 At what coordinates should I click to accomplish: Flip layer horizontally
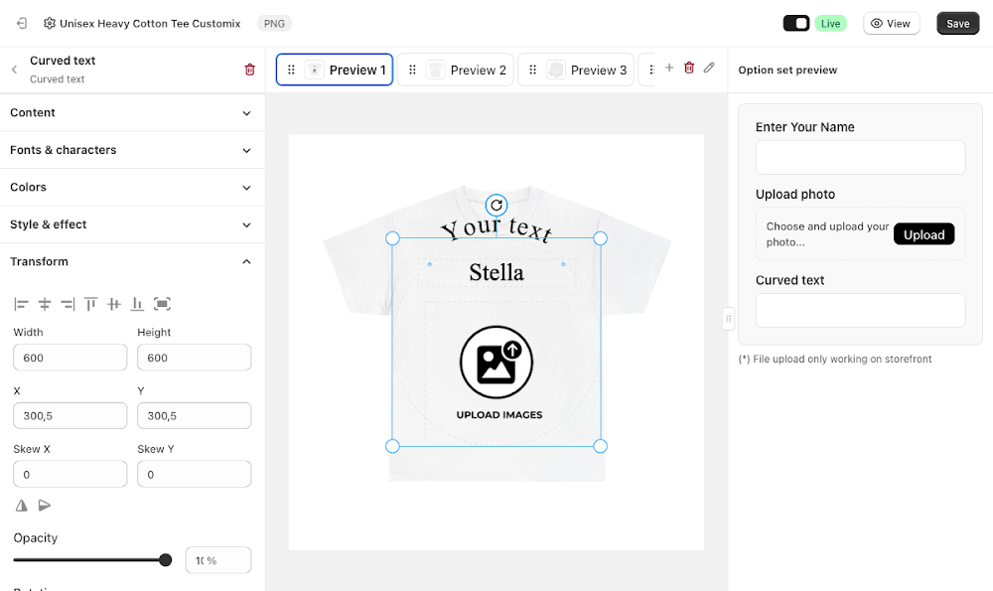click(x=22, y=506)
